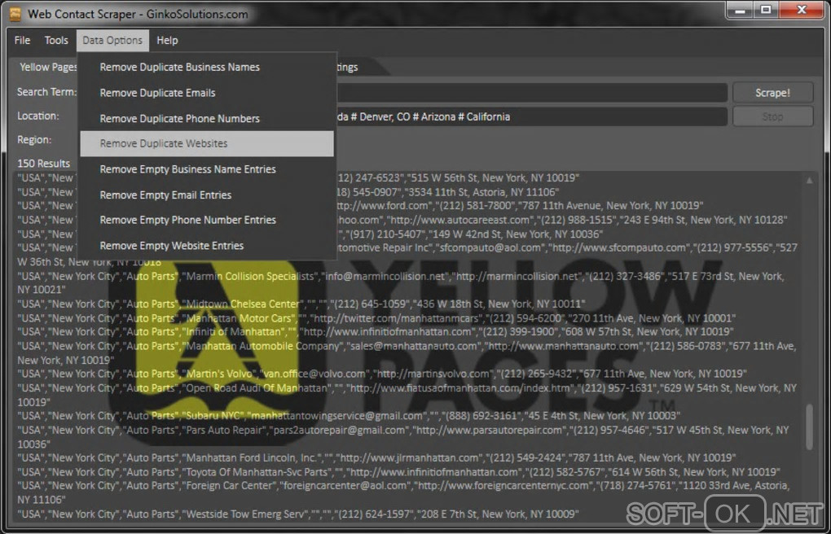Image resolution: width=831 pixels, height=534 pixels.
Task: Click the Marmin Collision Specialists result row
Action: click(x=401, y=283)
